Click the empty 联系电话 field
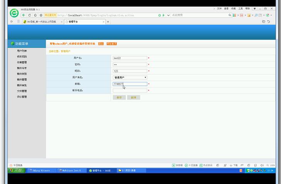This screenshot has height=184, width=281. tap(130, 91)
